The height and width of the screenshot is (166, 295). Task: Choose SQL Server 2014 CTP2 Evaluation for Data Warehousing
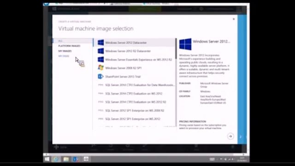pos(134,85)
